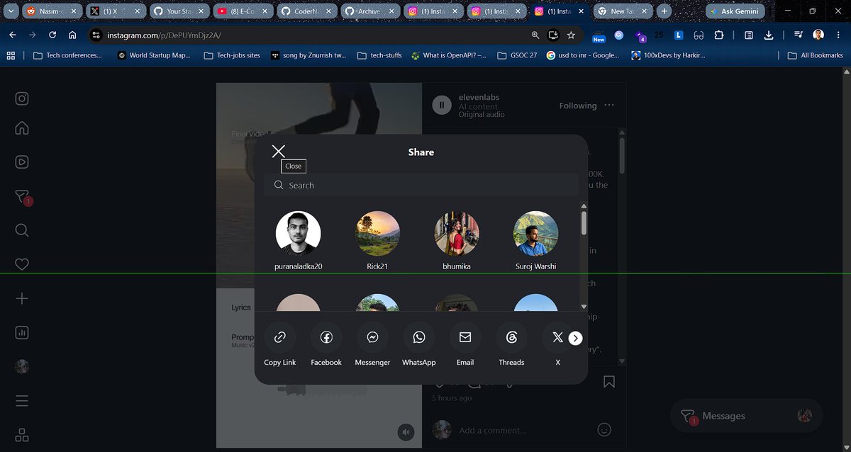
Task: Mute the video sound
Action: click(x=406, y=431)
